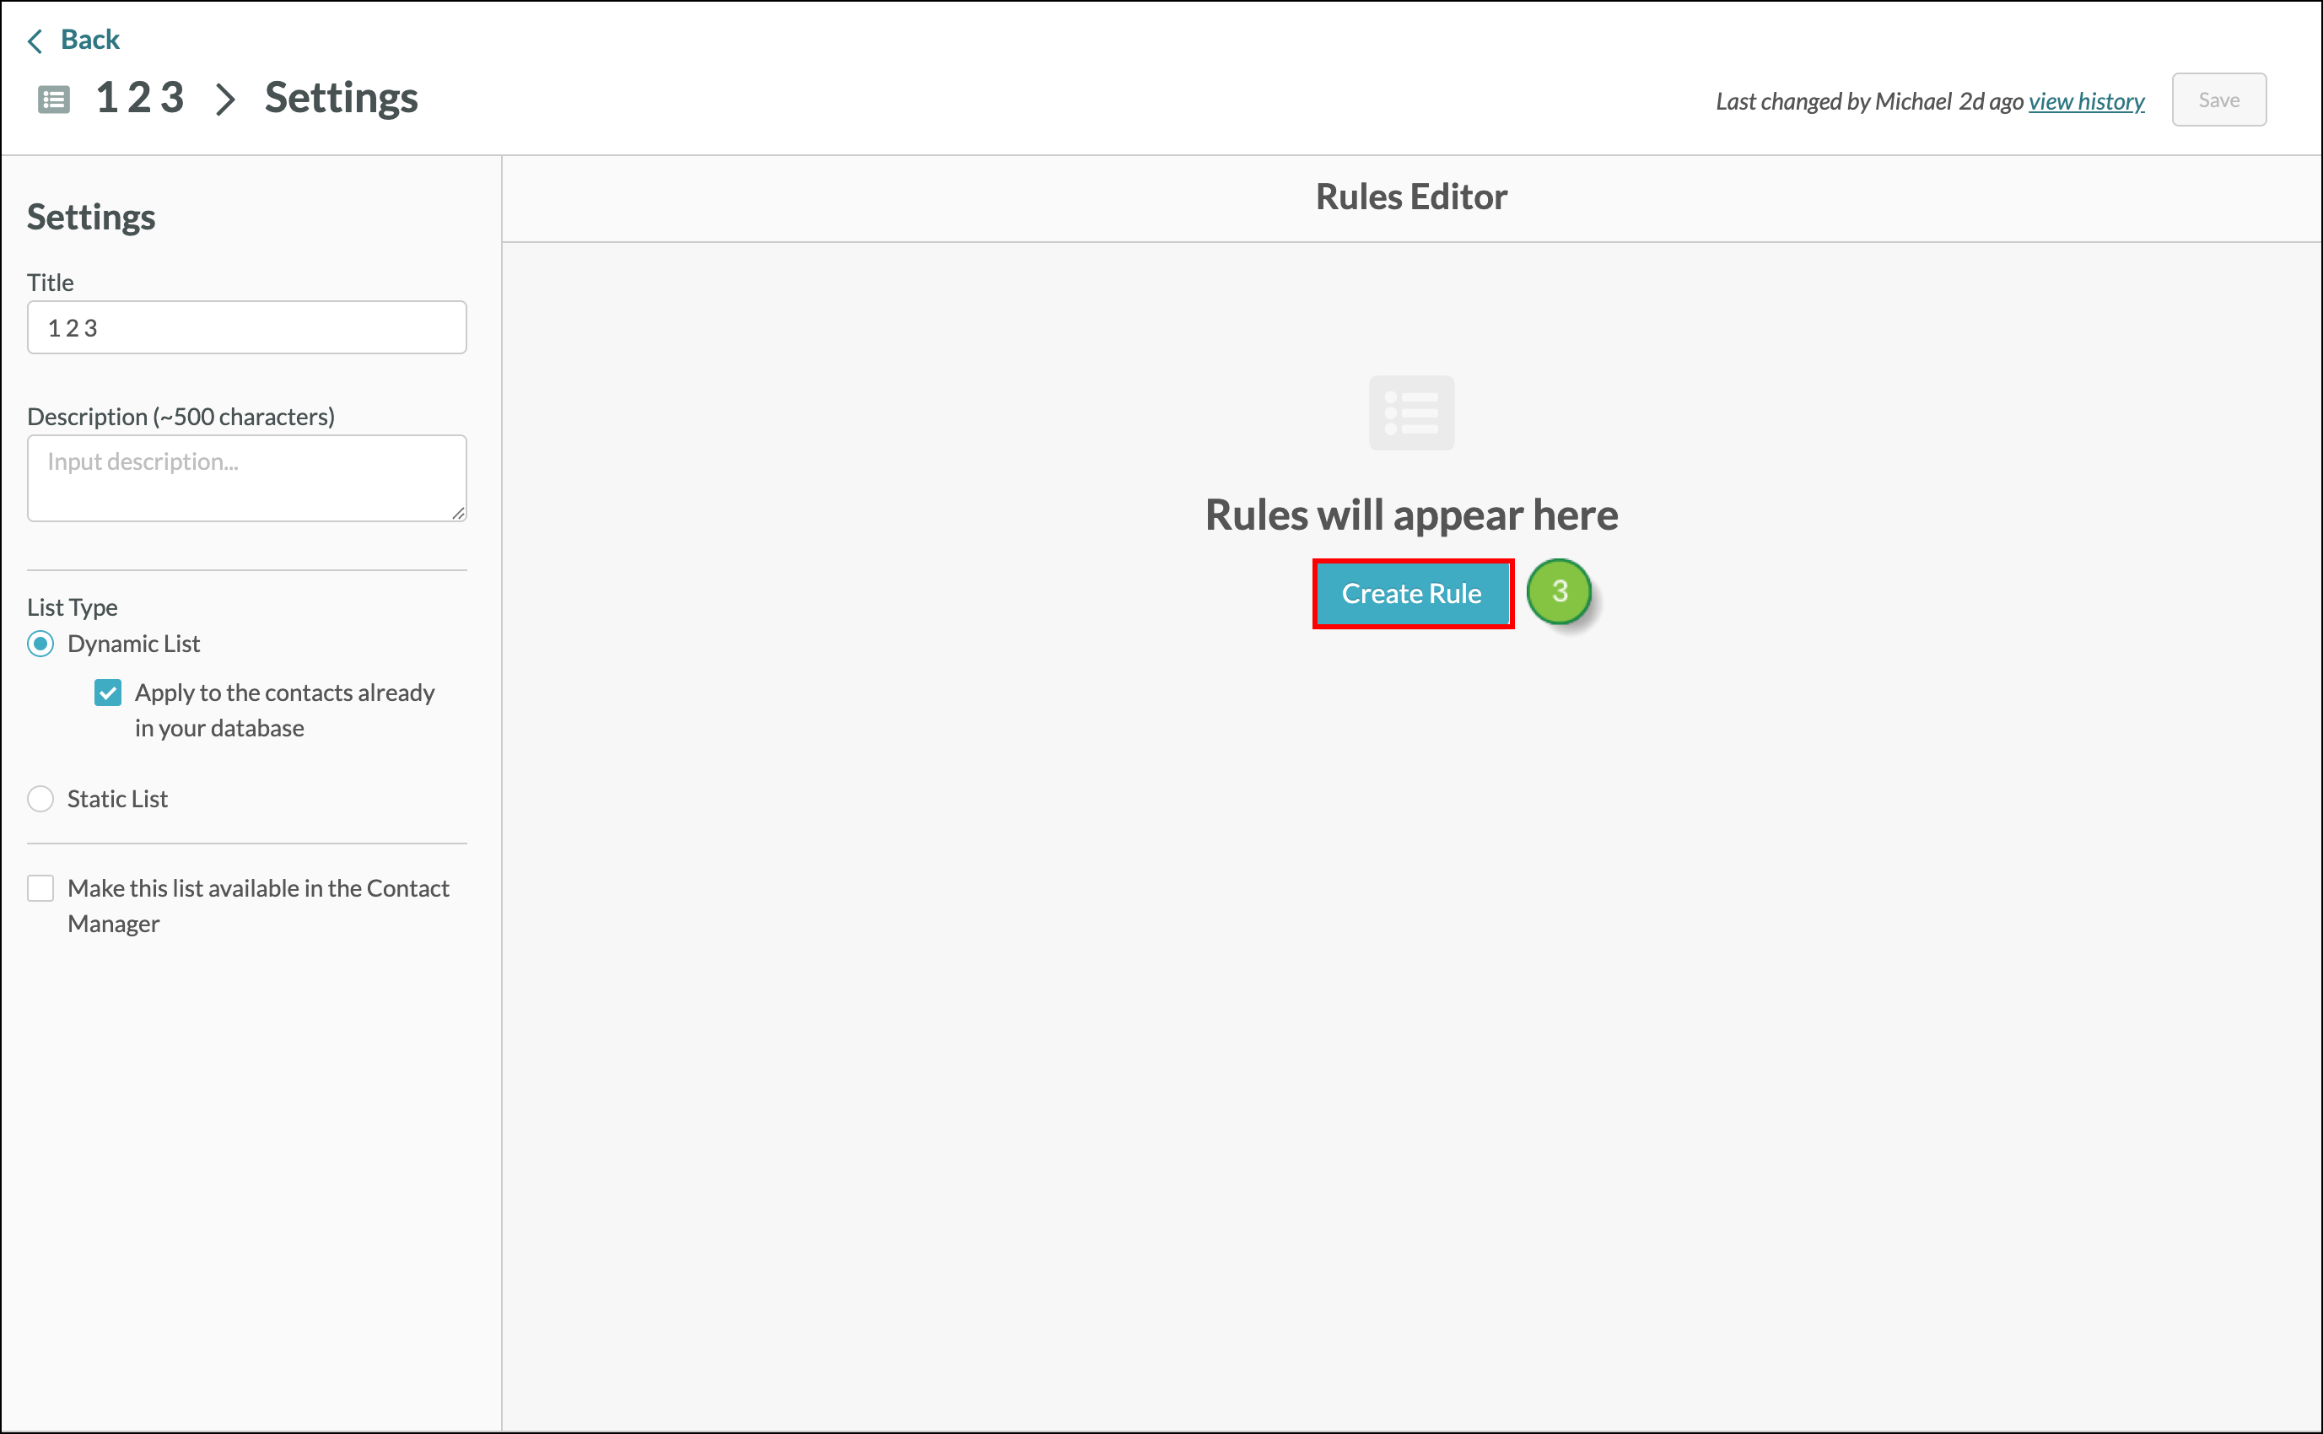Uncheck Apply to the contacts already in database
This screenshot has width=2323, height=1434.
[x=108, y=693]
